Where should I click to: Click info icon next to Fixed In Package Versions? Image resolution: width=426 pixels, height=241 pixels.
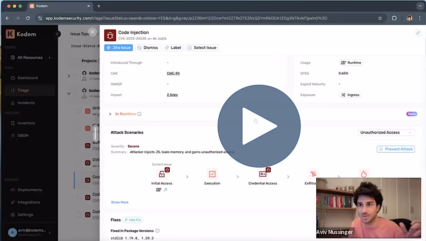(157, 231)
